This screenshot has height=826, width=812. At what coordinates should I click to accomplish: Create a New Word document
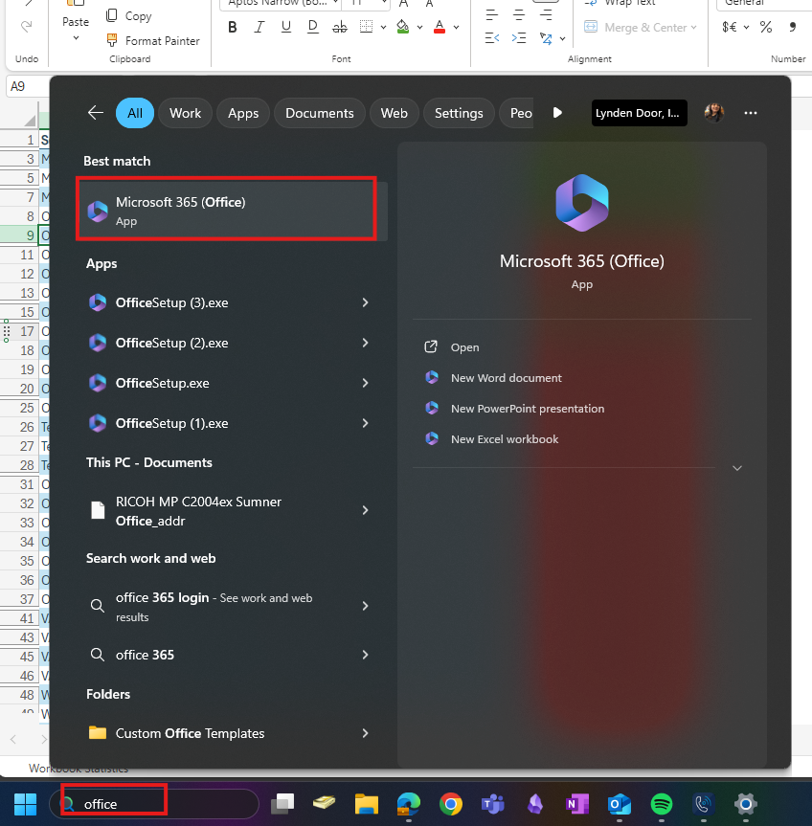(506, 378)
